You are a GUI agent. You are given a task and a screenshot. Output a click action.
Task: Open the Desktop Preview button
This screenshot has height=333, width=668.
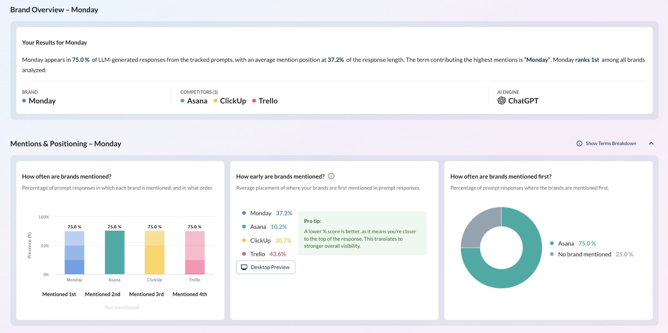[x=266, y=267]
